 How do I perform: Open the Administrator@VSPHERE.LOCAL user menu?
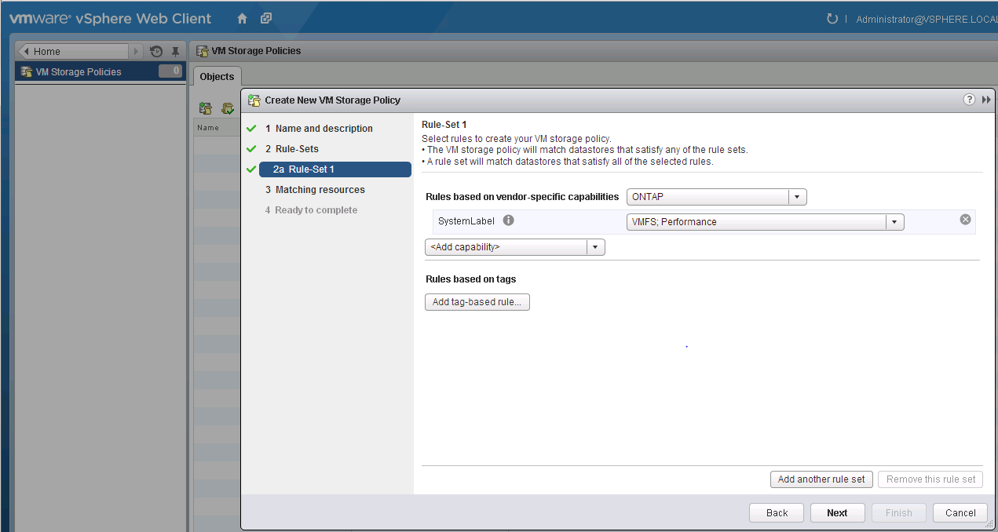click(x=927, y=19)
